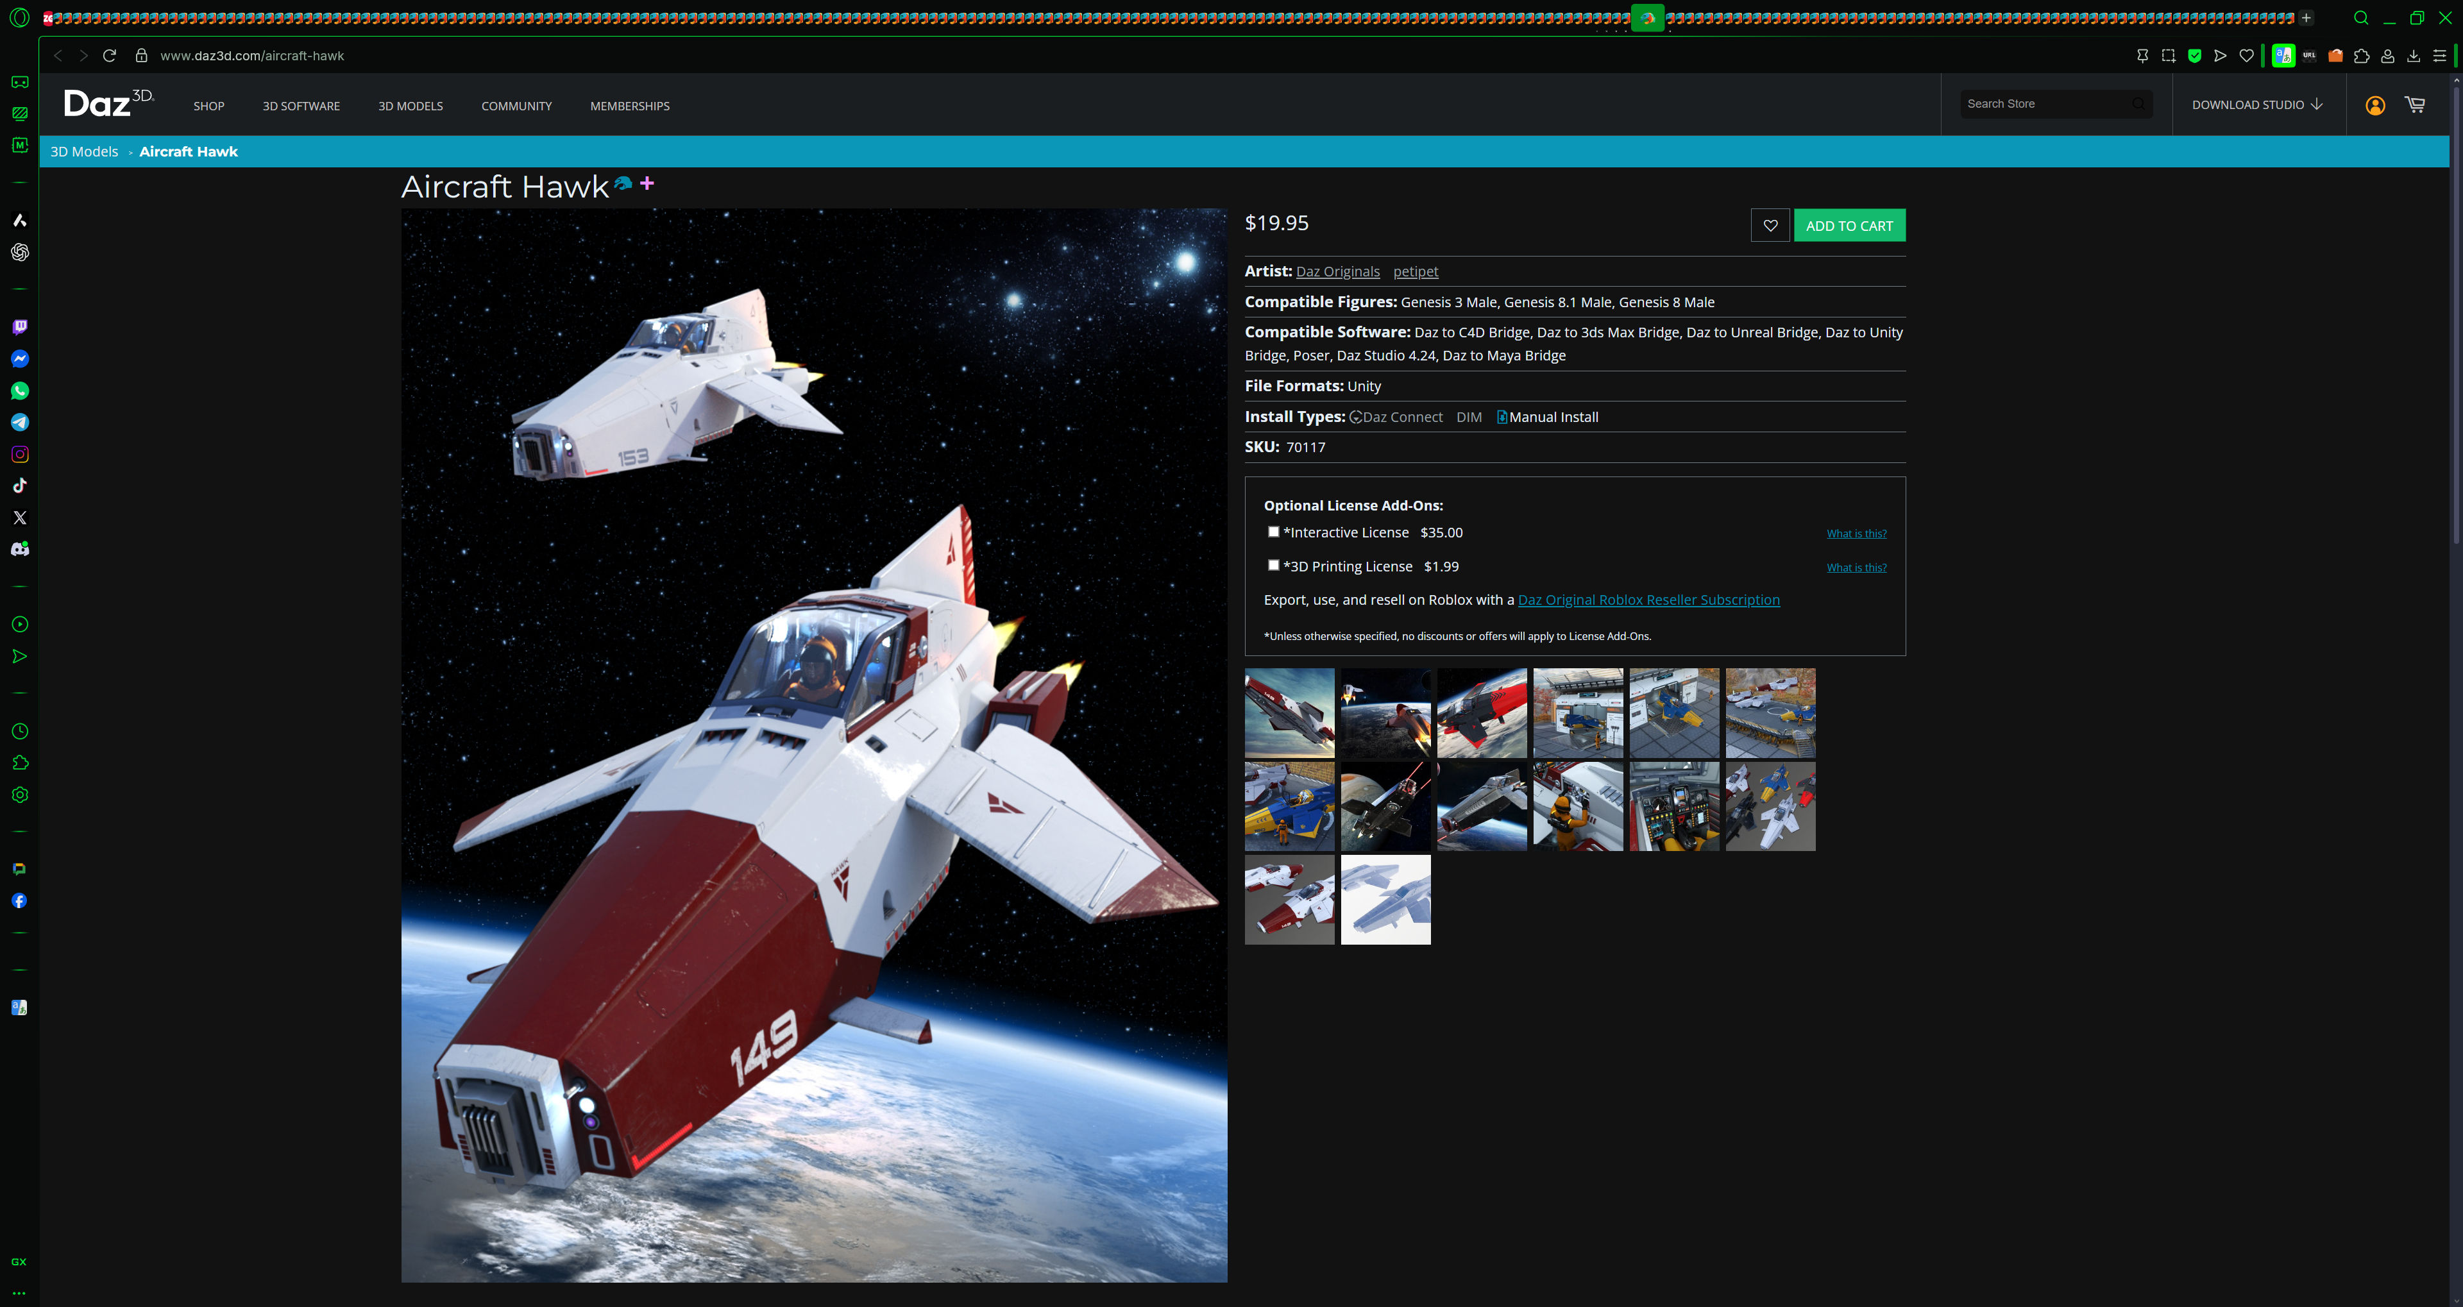Viewport: 2463px width, 1307px height.
Task: Open sidebar three-dots menu at bottom
Action: (19, 1293)
